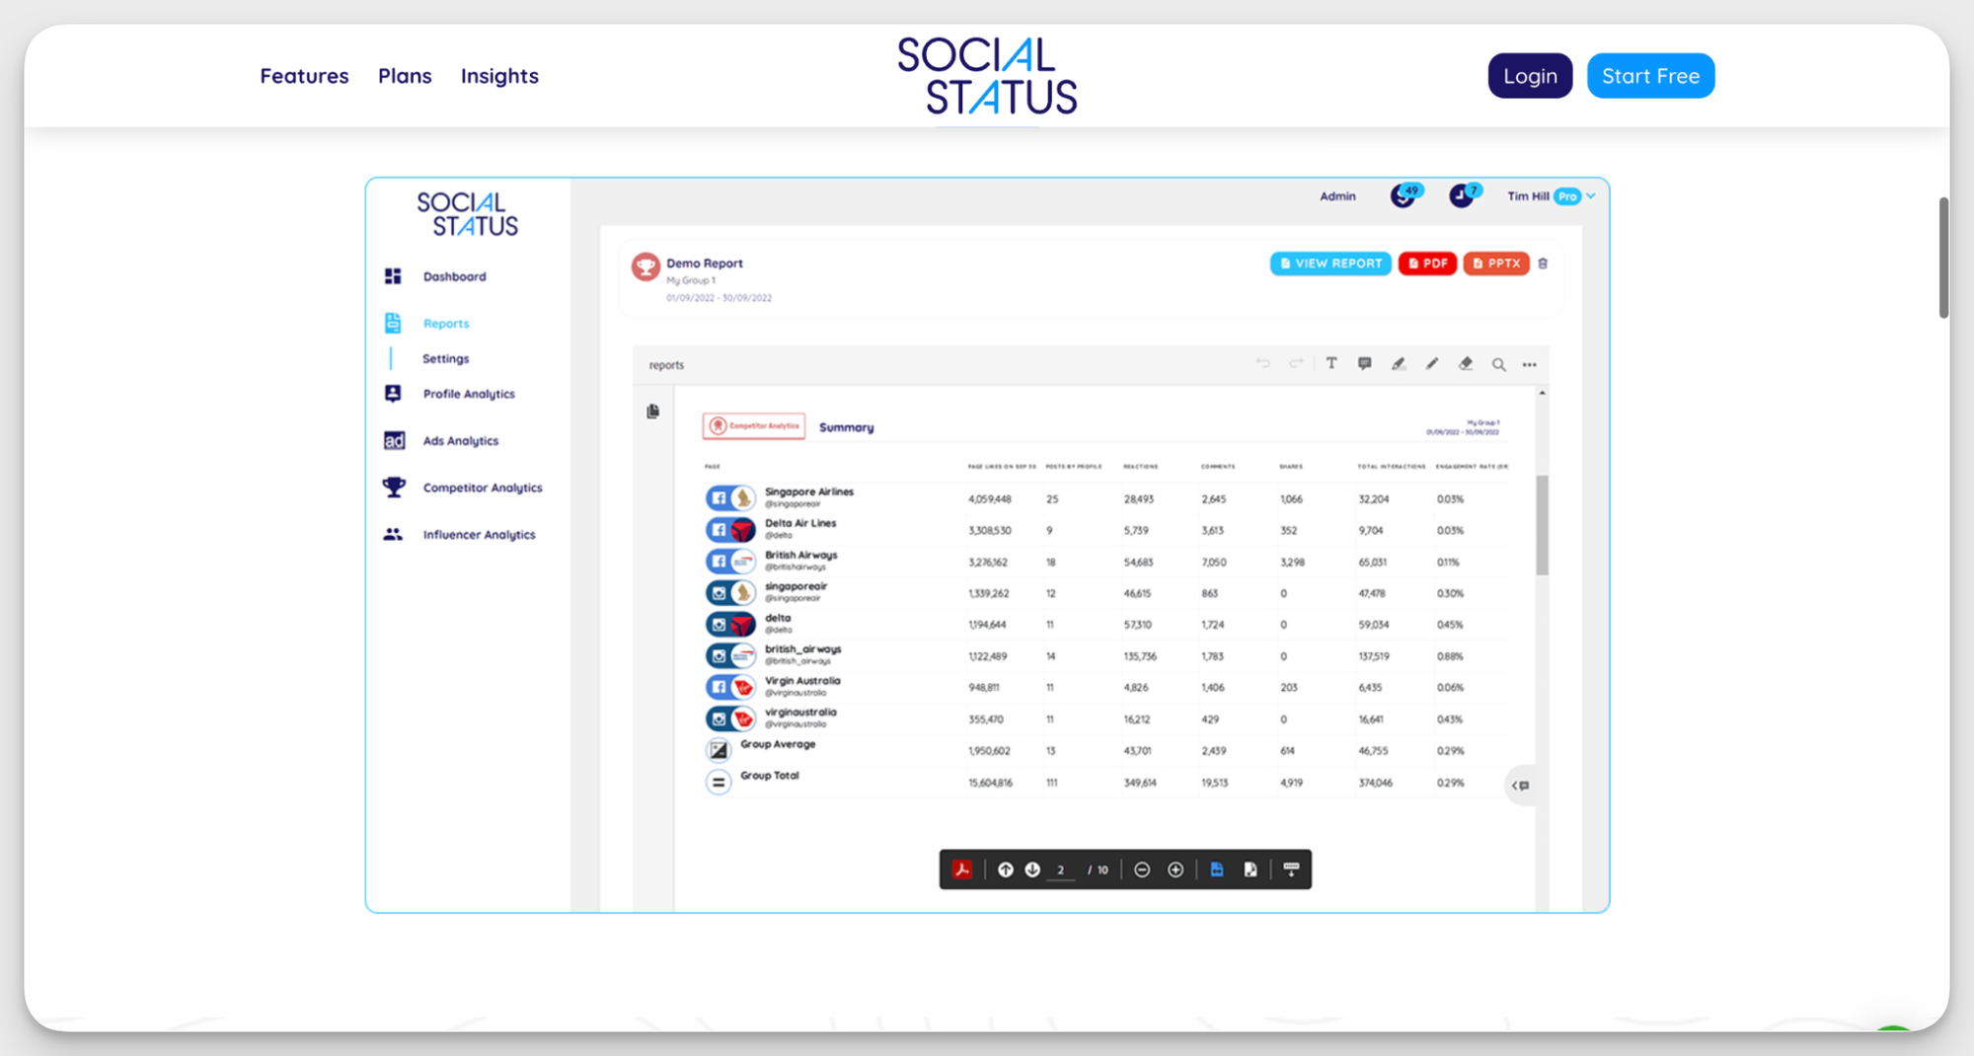The height and width of the screenshot is (1056, 1974).
Task: Click the Social Status header logo
Action: point(987,76)
